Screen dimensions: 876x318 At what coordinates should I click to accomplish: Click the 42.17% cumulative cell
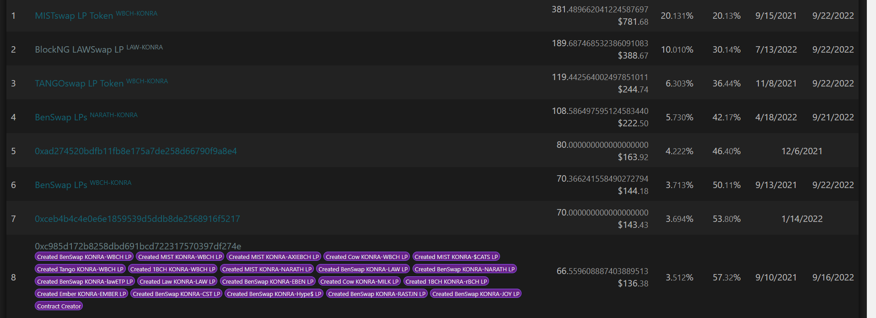[x=726, y=117]
